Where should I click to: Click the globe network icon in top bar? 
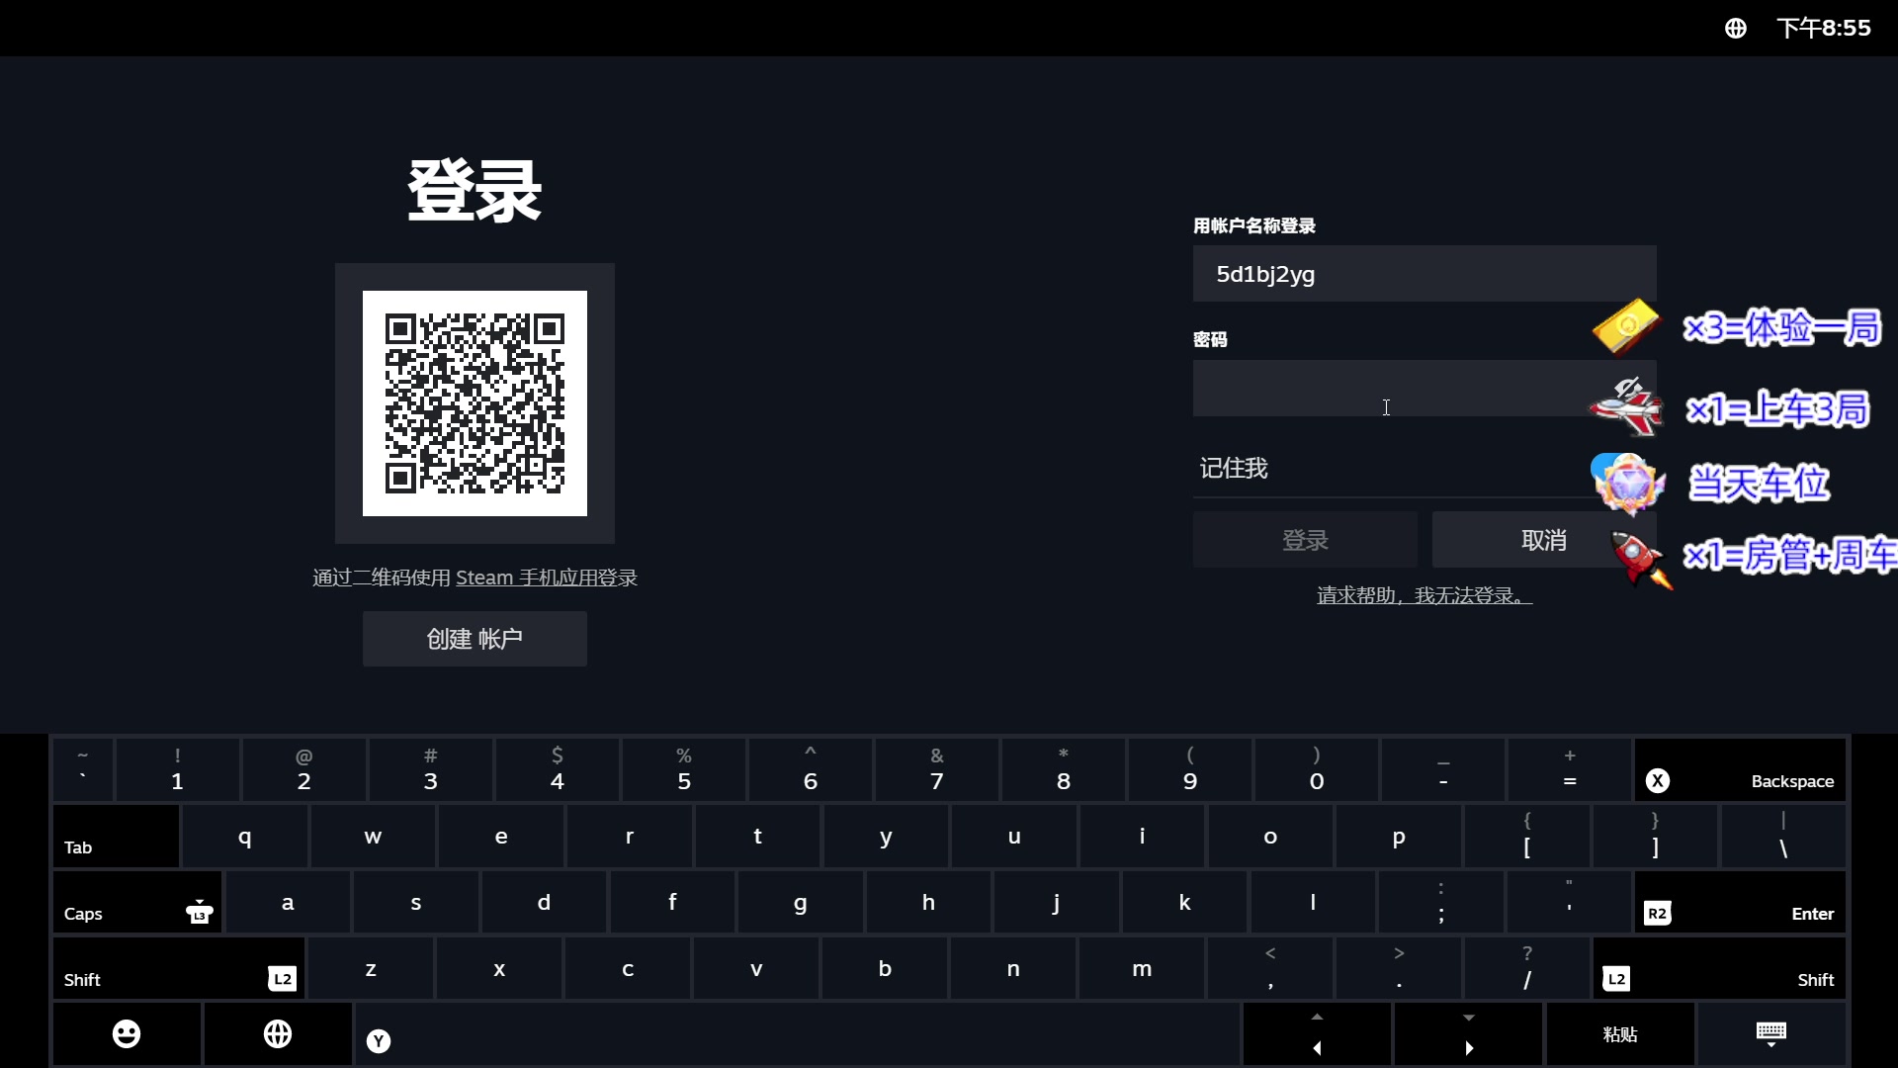[x=1736, y=29]
